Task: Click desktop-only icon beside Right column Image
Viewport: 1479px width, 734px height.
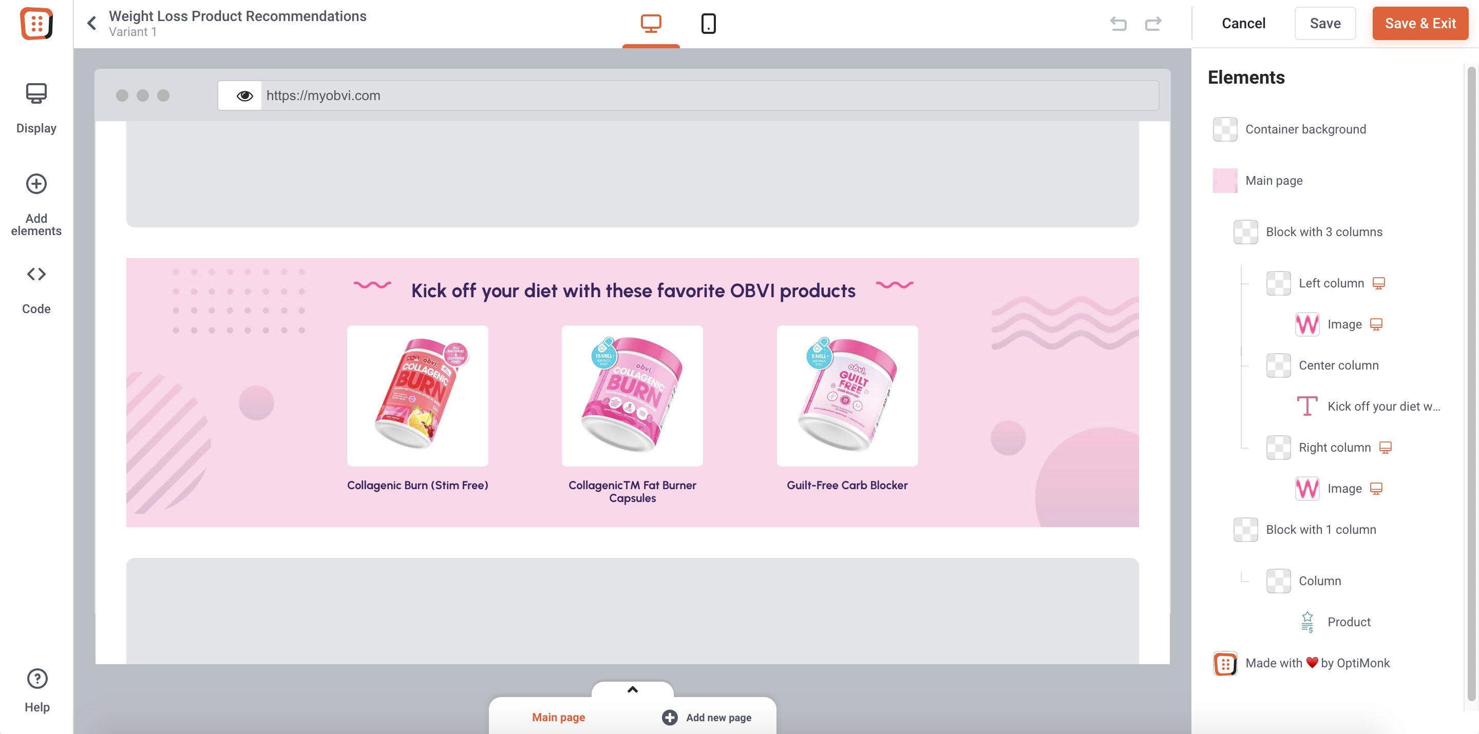Action: [x=1376, y=488]
